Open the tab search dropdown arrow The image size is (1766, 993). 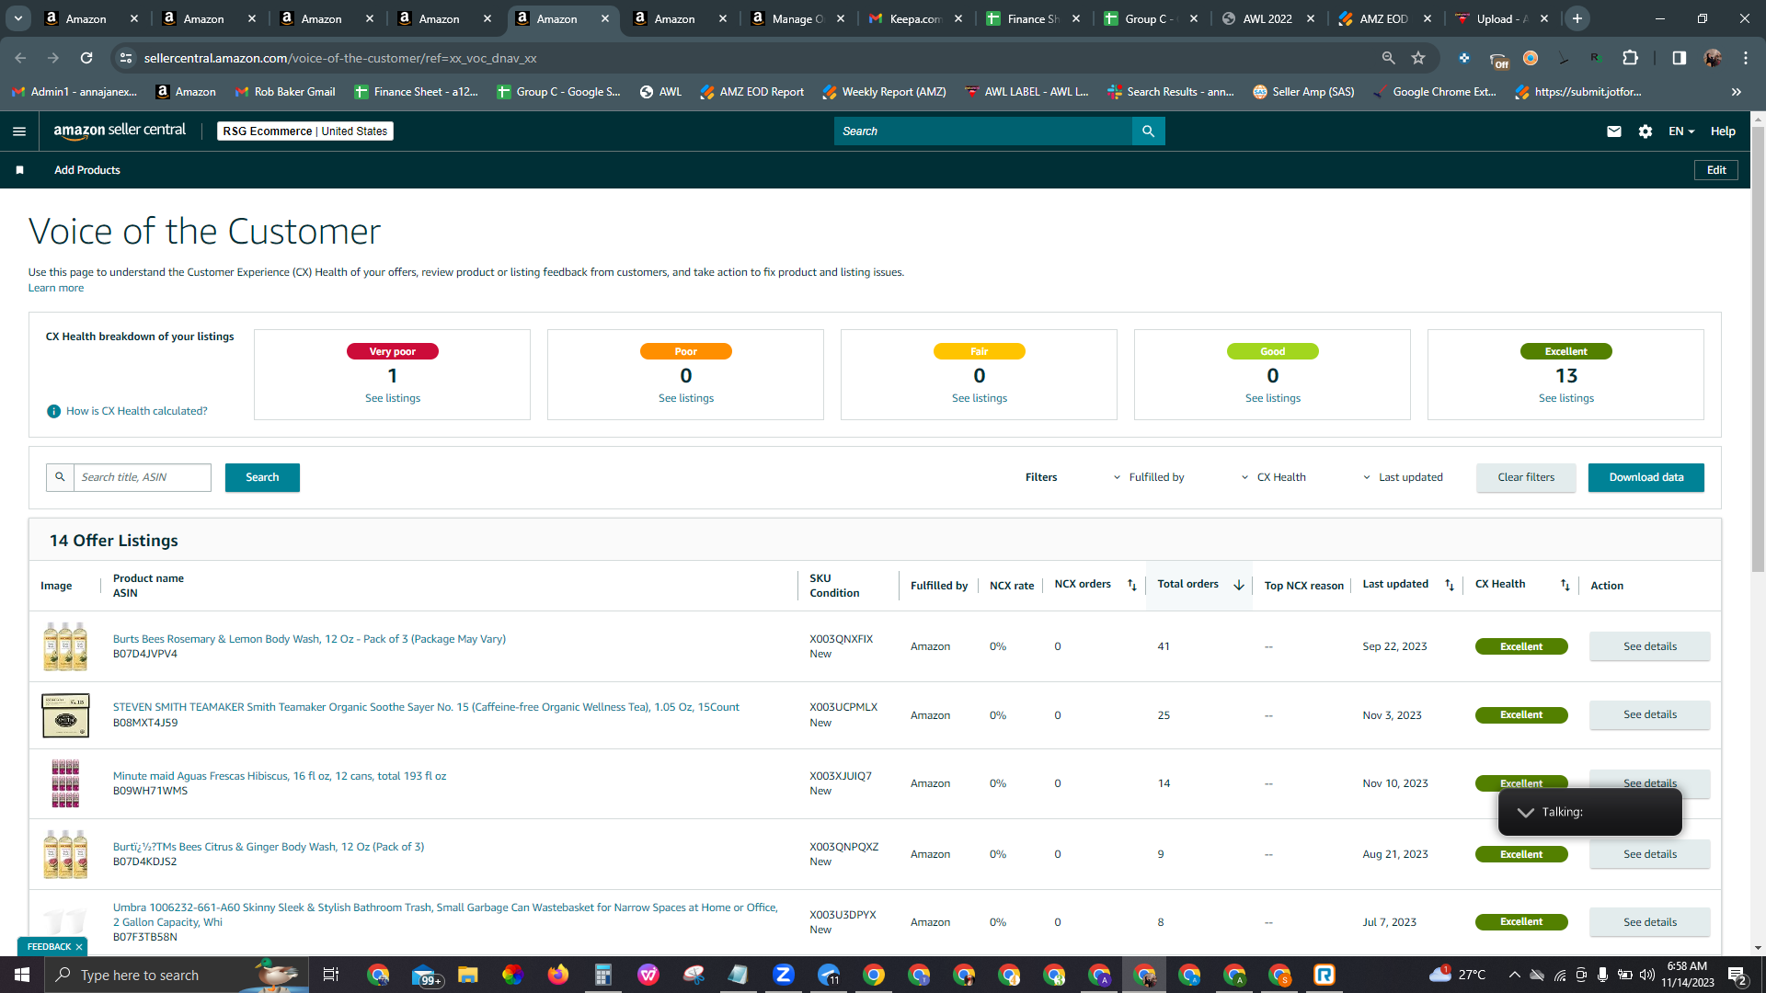pos(18,18)
